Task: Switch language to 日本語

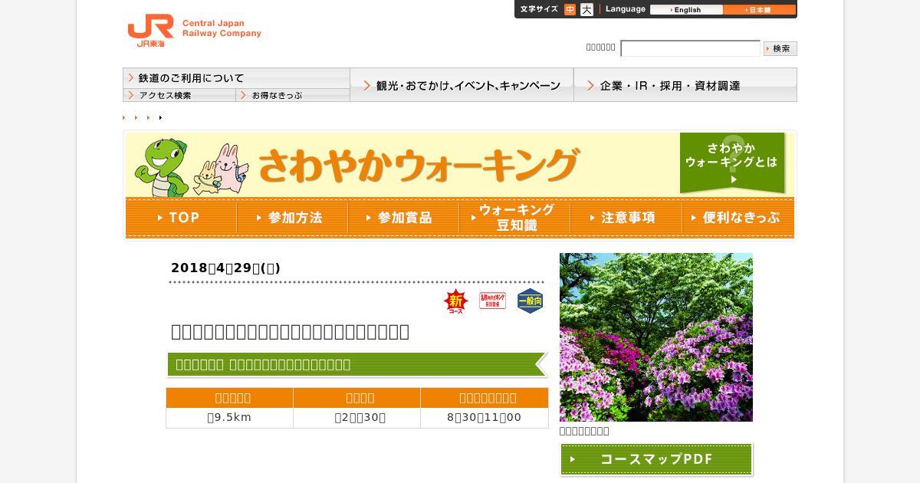Action: click(x=759, y=10)
